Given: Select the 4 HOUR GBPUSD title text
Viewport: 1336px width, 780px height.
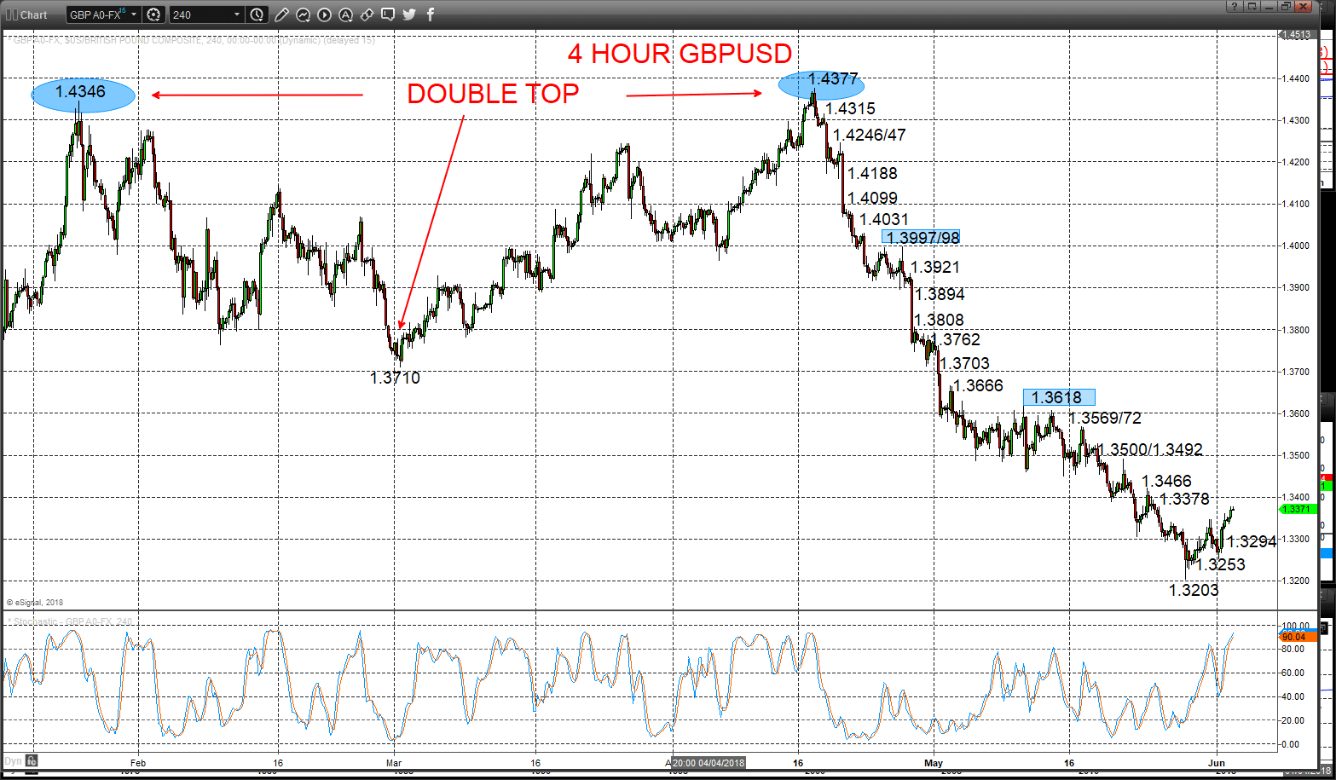Looking at the screenshot, I should tap(680, 54).
